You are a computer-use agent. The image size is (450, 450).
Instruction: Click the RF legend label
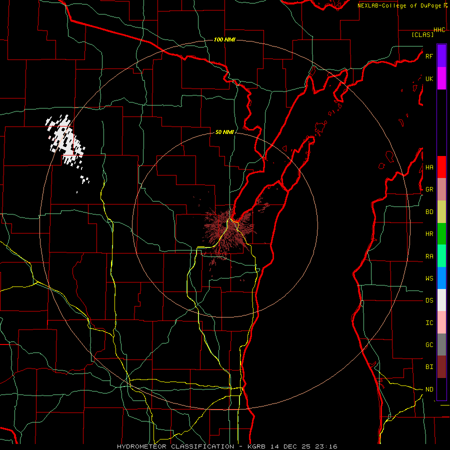coord(429,56)
